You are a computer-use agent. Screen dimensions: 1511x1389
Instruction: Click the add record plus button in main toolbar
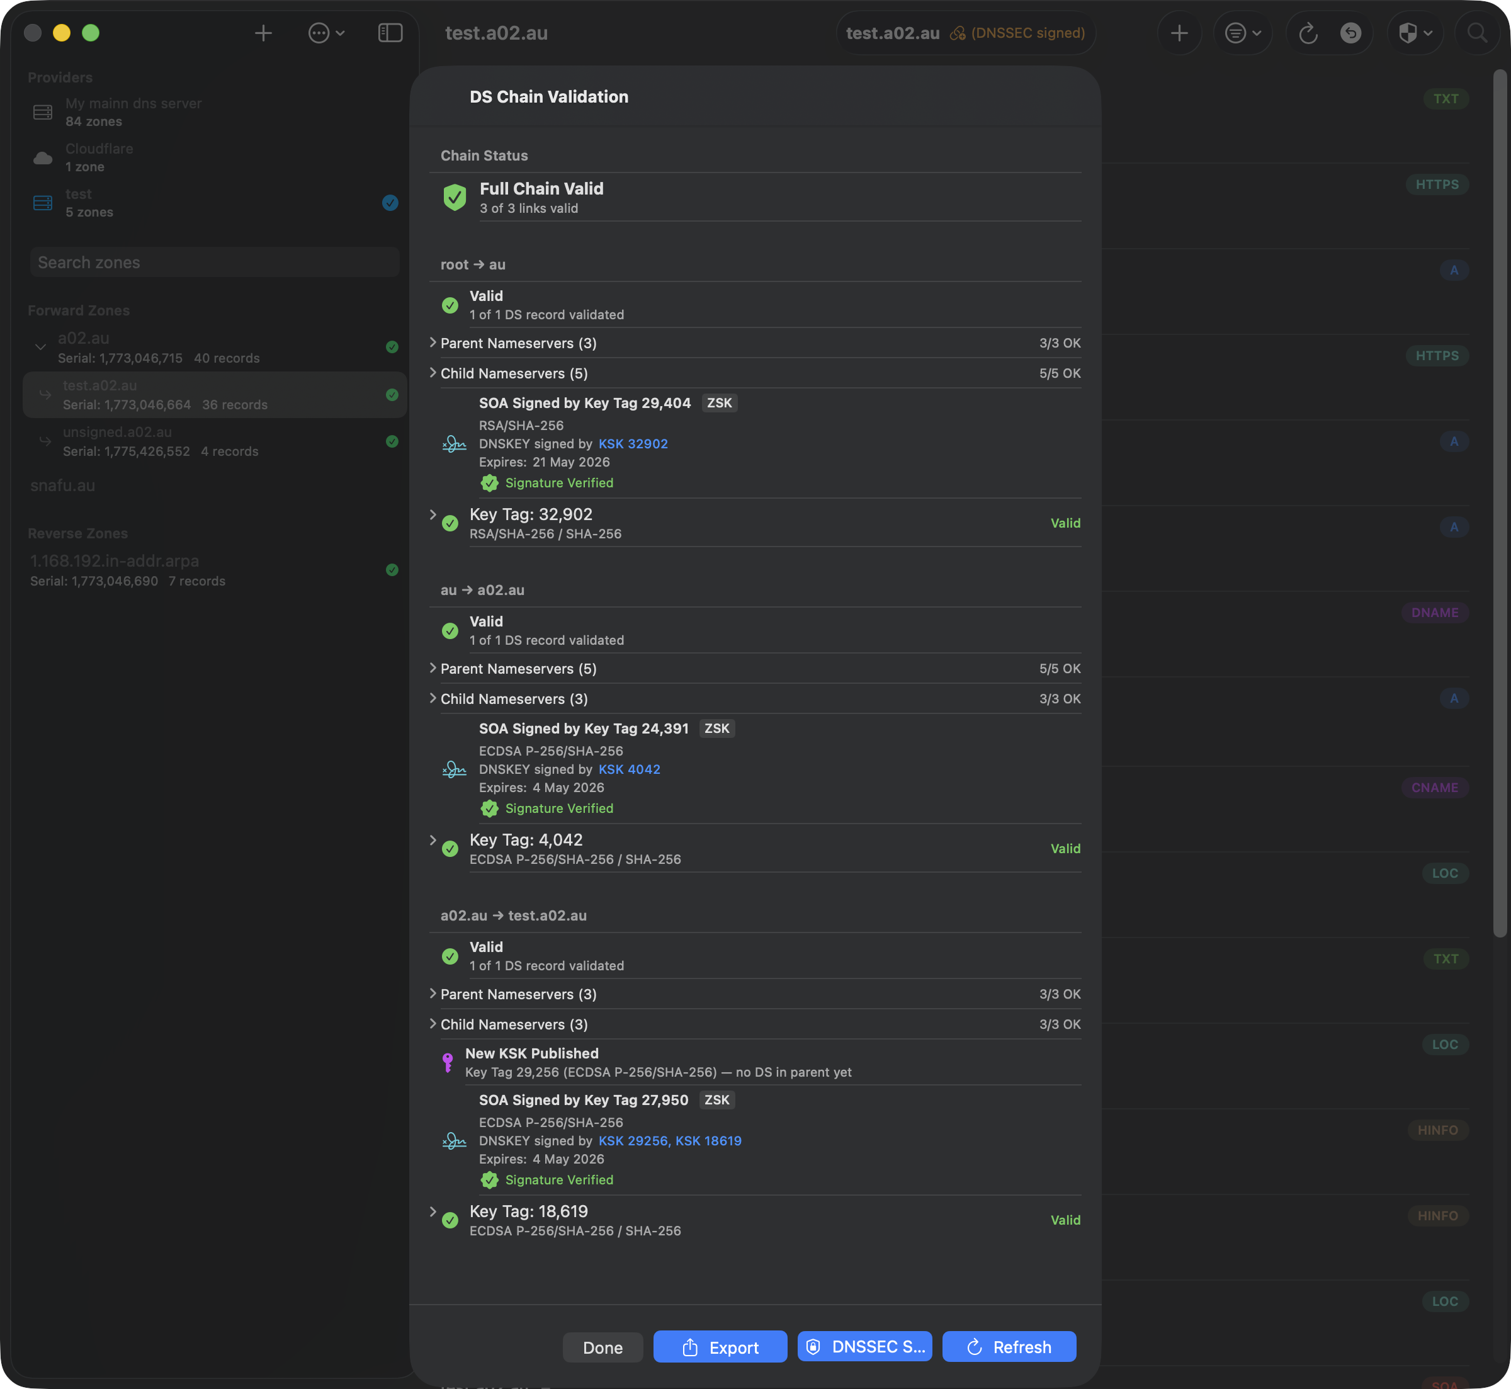pos(1179,33)
